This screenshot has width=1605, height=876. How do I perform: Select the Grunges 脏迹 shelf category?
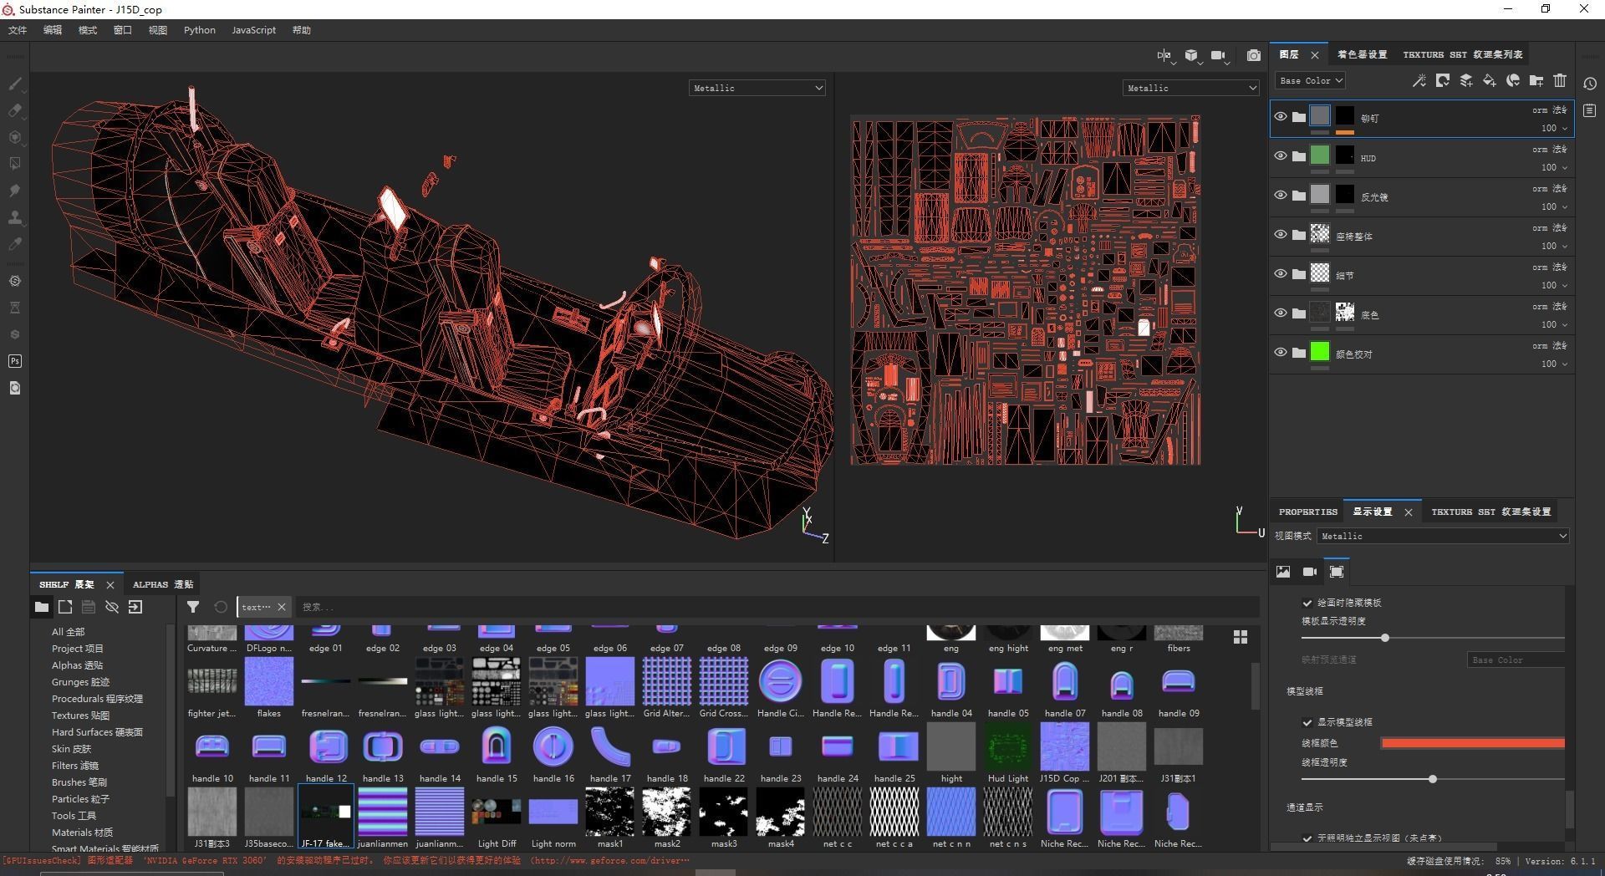[80, 682]
